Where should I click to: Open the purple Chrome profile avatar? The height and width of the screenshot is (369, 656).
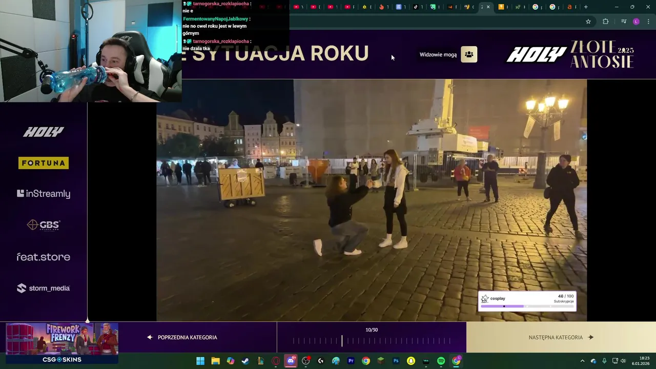pyautogui.click(x=636, y=22)
